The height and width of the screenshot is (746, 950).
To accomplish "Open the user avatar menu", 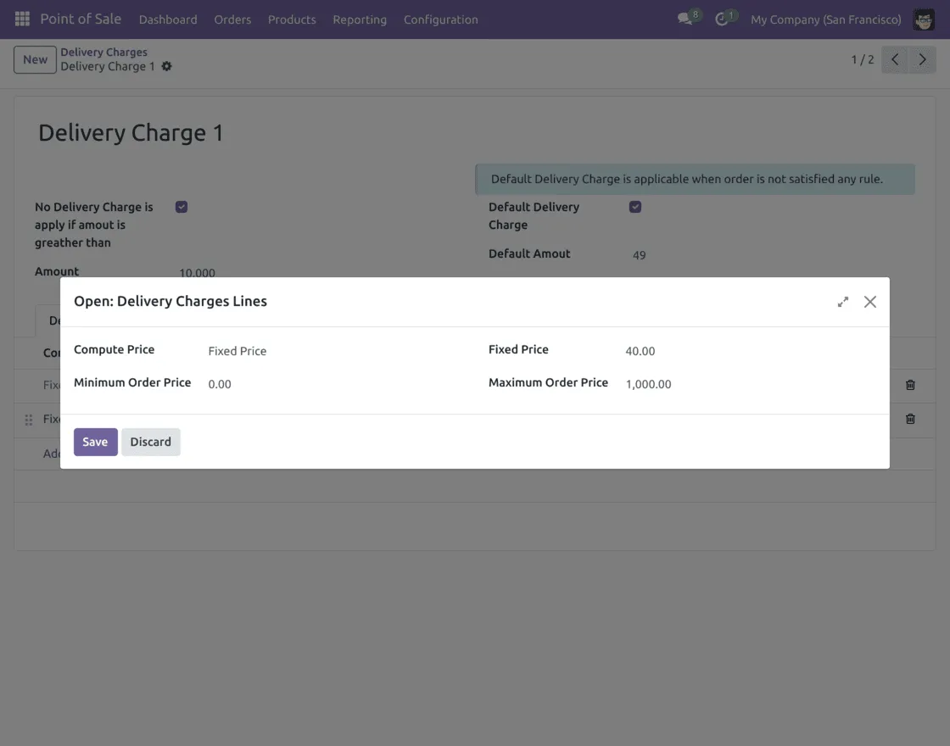I will click(923, 19).
